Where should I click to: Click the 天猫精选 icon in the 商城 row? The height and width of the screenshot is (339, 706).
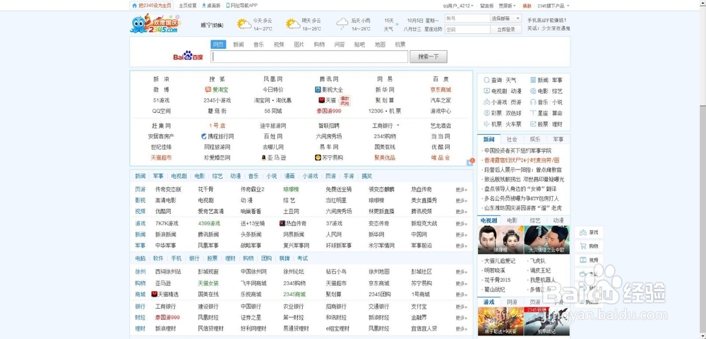pos(155,294)
